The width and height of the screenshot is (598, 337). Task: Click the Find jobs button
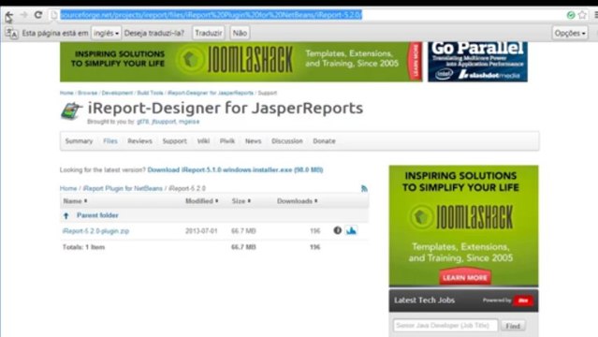pos(513,326)
